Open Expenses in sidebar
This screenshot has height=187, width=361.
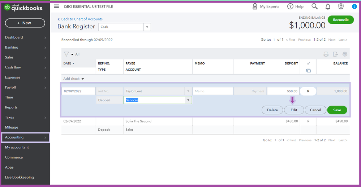pyautogui.click(x=25, y=77)
